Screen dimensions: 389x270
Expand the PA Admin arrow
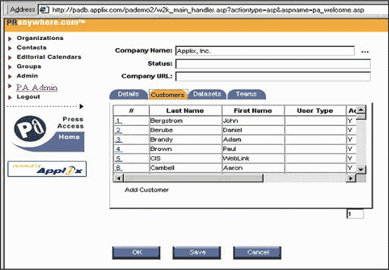10,86
